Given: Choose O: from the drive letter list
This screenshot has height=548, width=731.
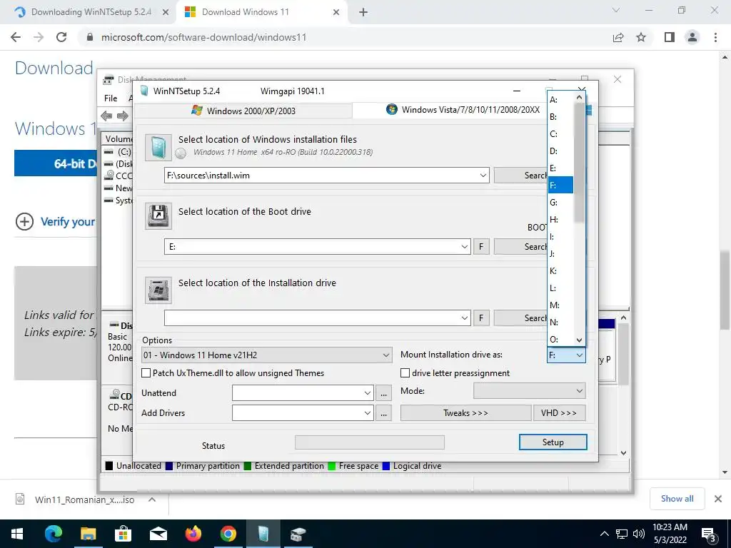Looking at the screenshot, I should click(x=560, y=339).
